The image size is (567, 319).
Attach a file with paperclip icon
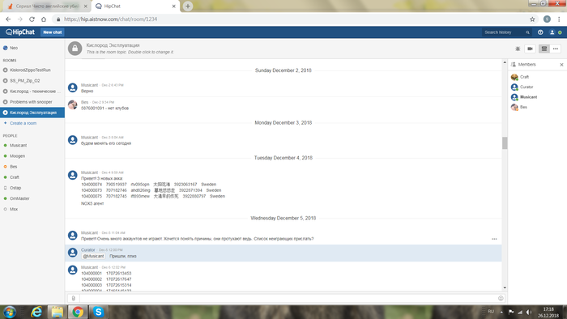click(x=74, y=299)
